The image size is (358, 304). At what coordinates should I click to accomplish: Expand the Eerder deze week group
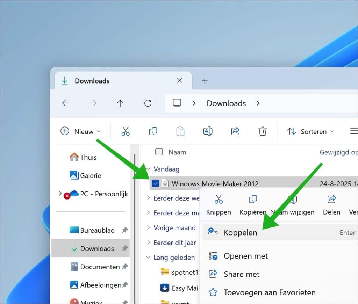[148, 198]
